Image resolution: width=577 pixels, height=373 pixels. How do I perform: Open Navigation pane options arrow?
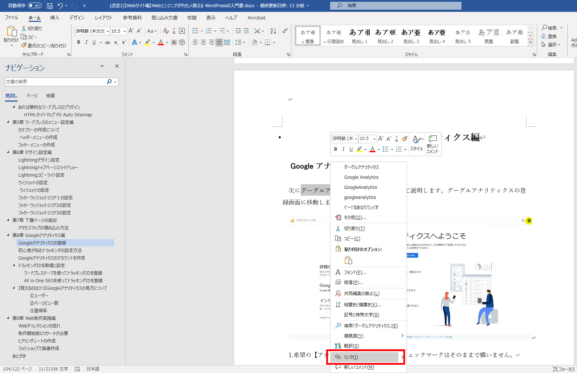(x=102, y=66)
